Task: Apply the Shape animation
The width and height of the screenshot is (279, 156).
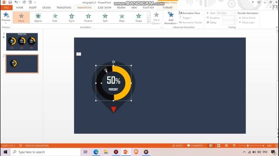Action: click(x=139, y=17)
